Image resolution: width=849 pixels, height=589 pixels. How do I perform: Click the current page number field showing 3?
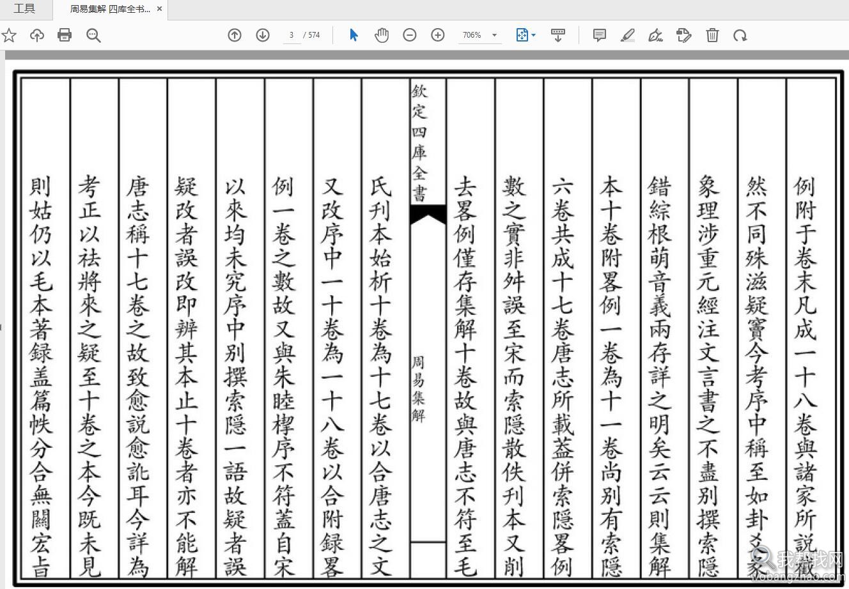click(292, 35)
